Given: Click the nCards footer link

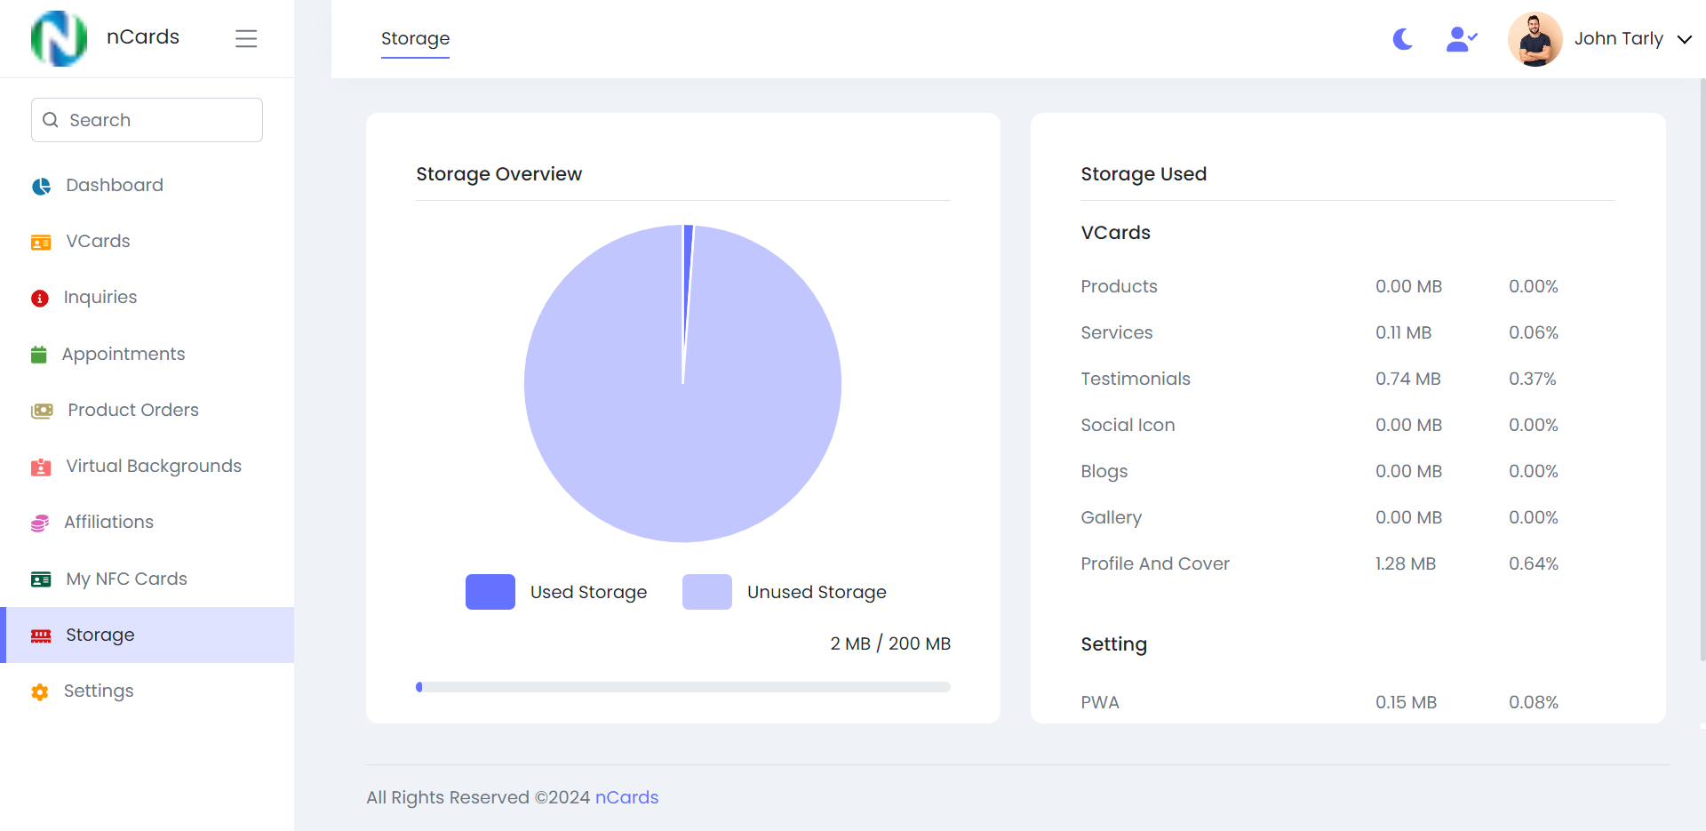Looking at the screenshot, I should (x=626, y=797).
